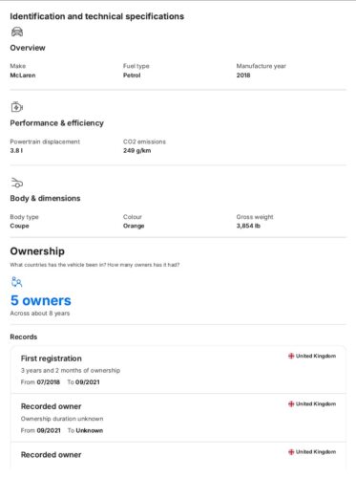Open the Recorded owner from 09/2021 entry

[178, 418]
